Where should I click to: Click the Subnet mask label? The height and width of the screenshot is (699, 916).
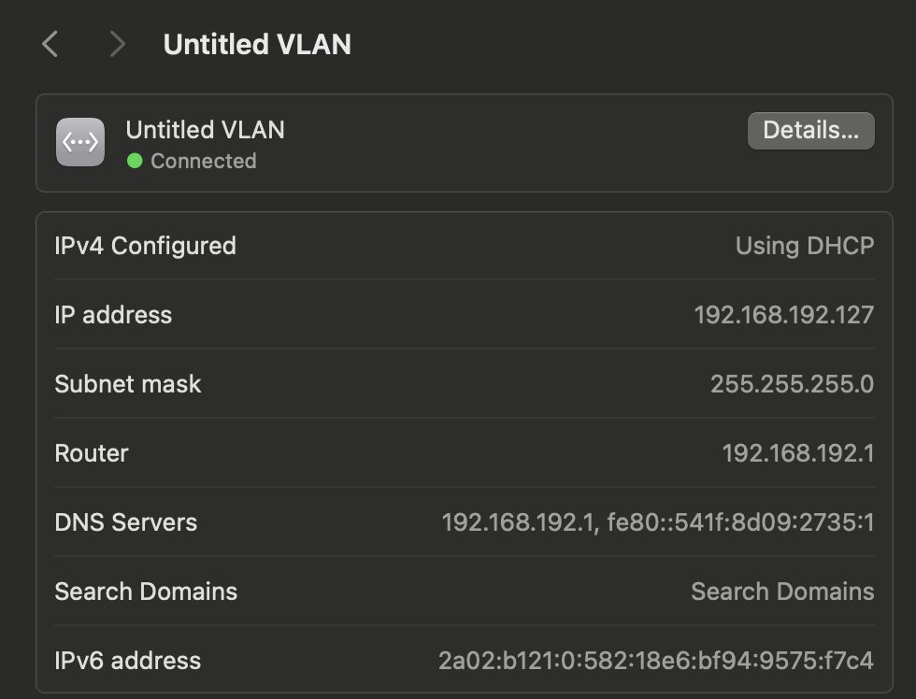point(128,384)
